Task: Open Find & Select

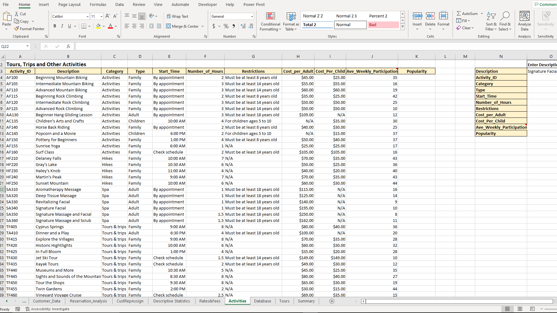Action: point(505,21)
